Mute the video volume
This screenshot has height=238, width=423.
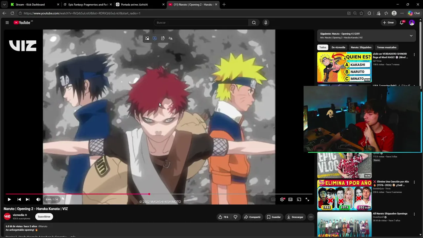tap(38, 199)
